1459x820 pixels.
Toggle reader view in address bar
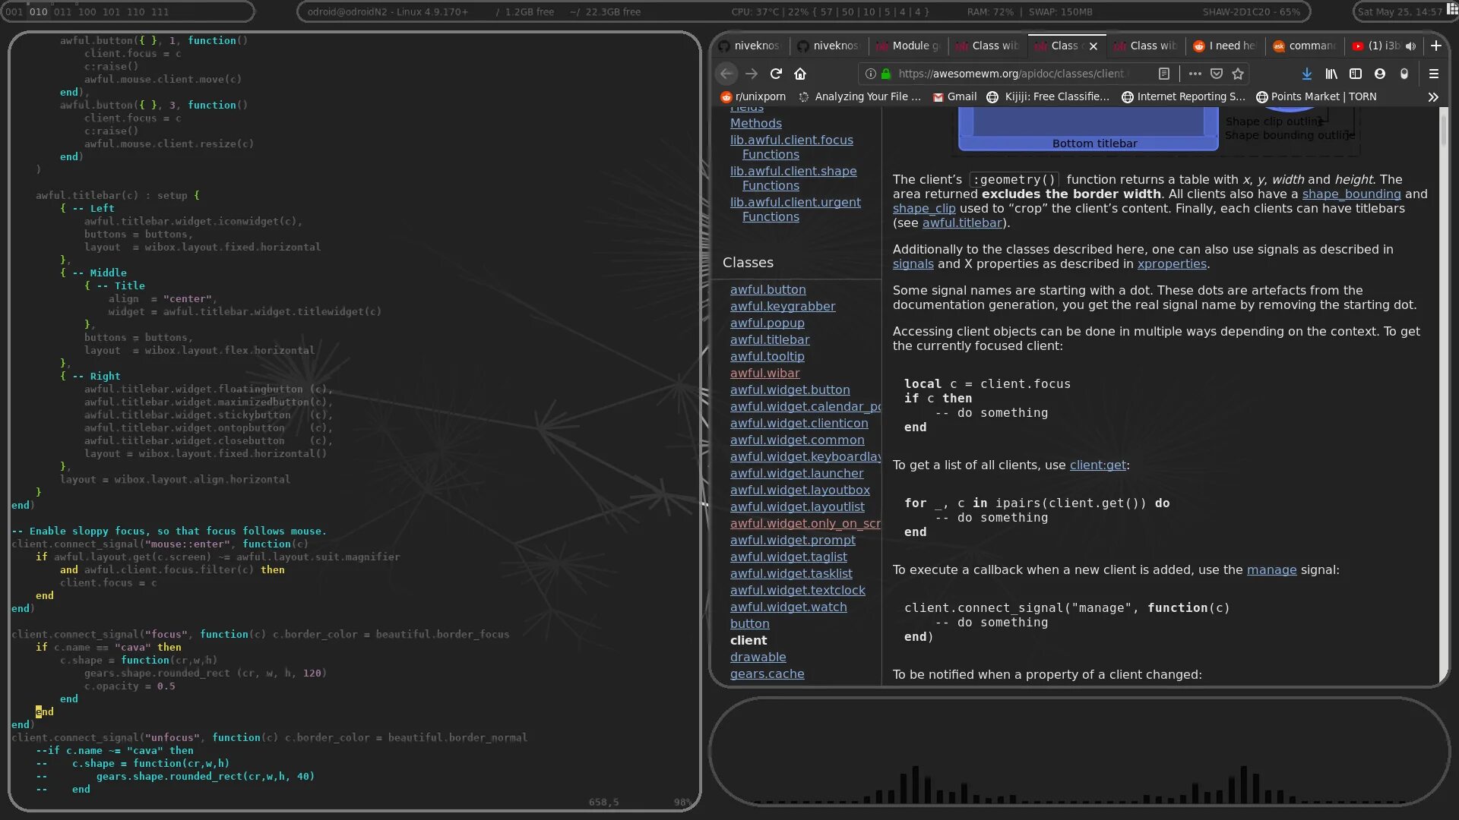tap(1163, 74)
